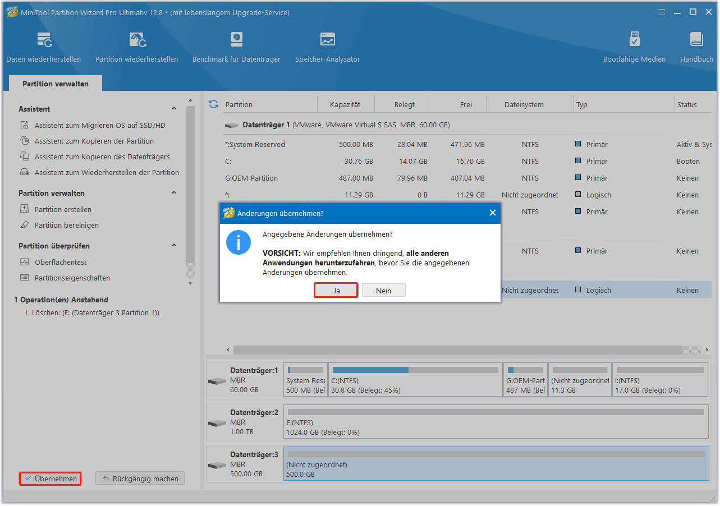Launch Benchmark für Datenträger
This screenshot has height=506, width=720.
(x=236, y=47)
